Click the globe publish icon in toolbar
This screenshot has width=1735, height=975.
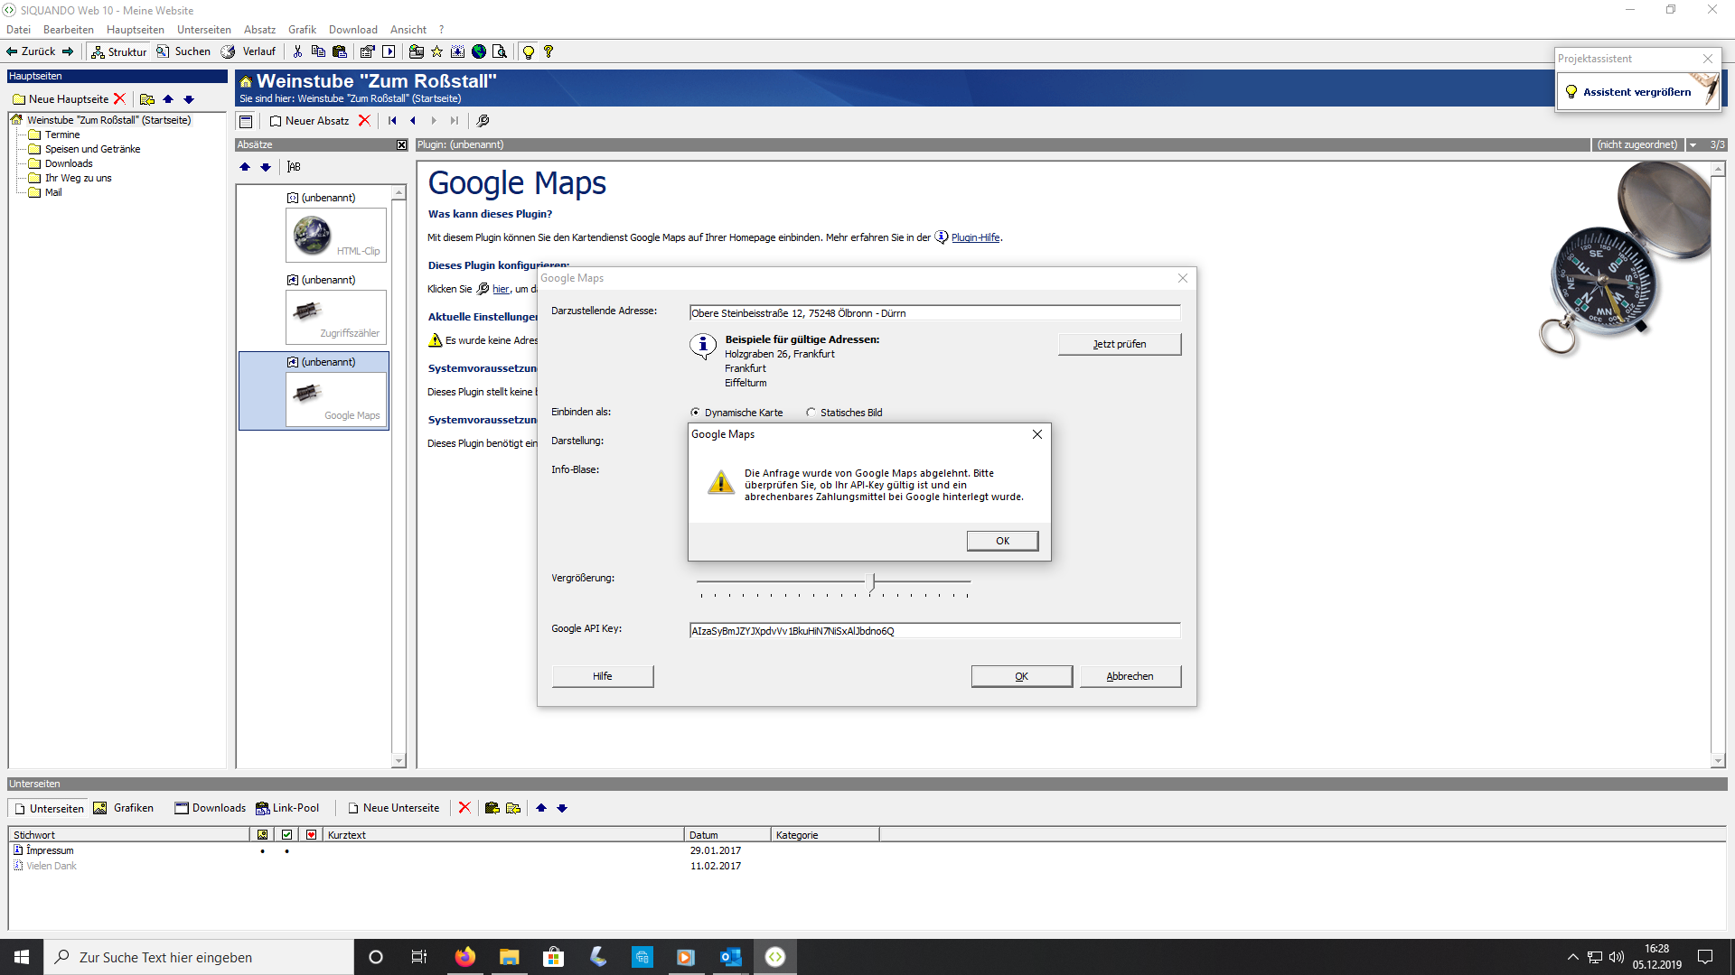479,51
